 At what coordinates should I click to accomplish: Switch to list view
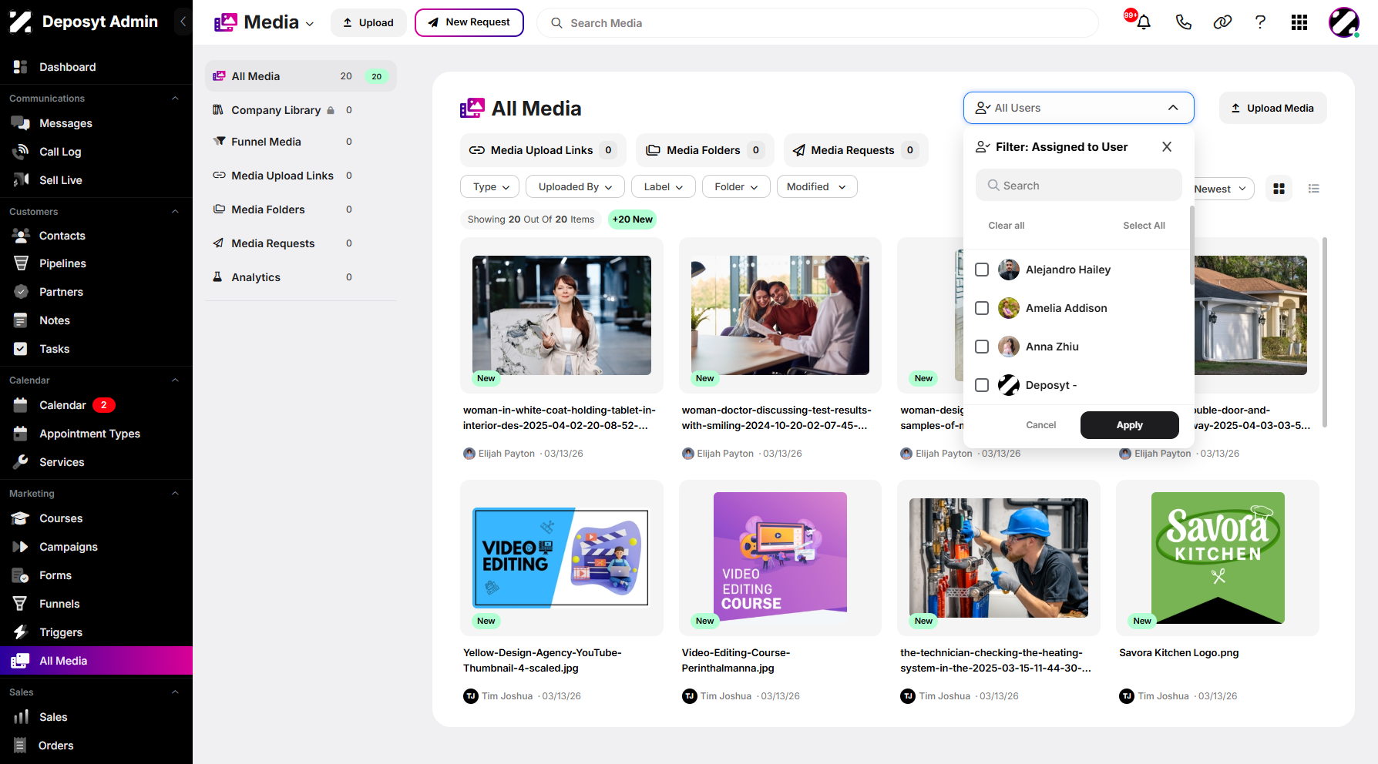pyautogui.click(x=1314, y=189)
